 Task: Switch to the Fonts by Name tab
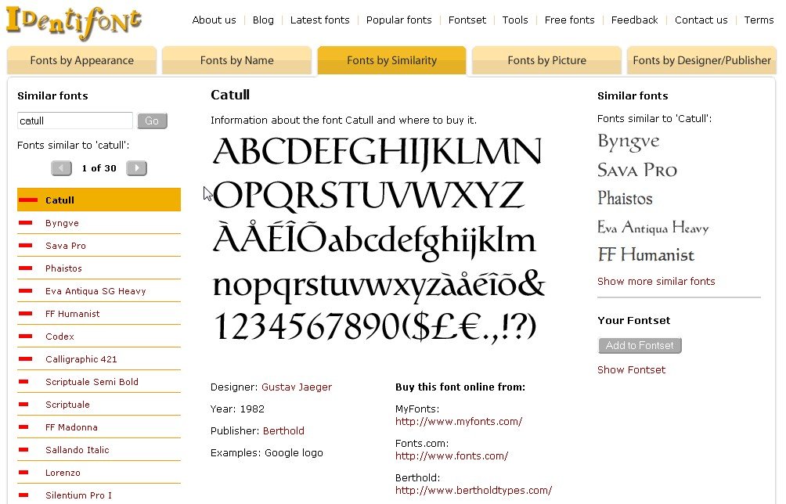click(236, 60)
